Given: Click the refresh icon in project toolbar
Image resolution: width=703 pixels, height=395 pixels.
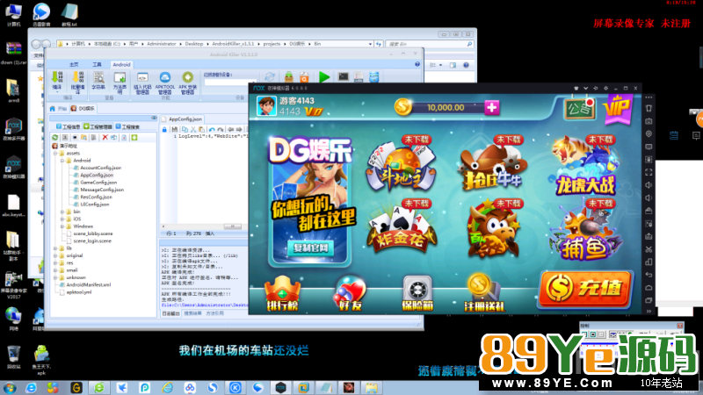Looking at the screenshot, I should (55, 138).
